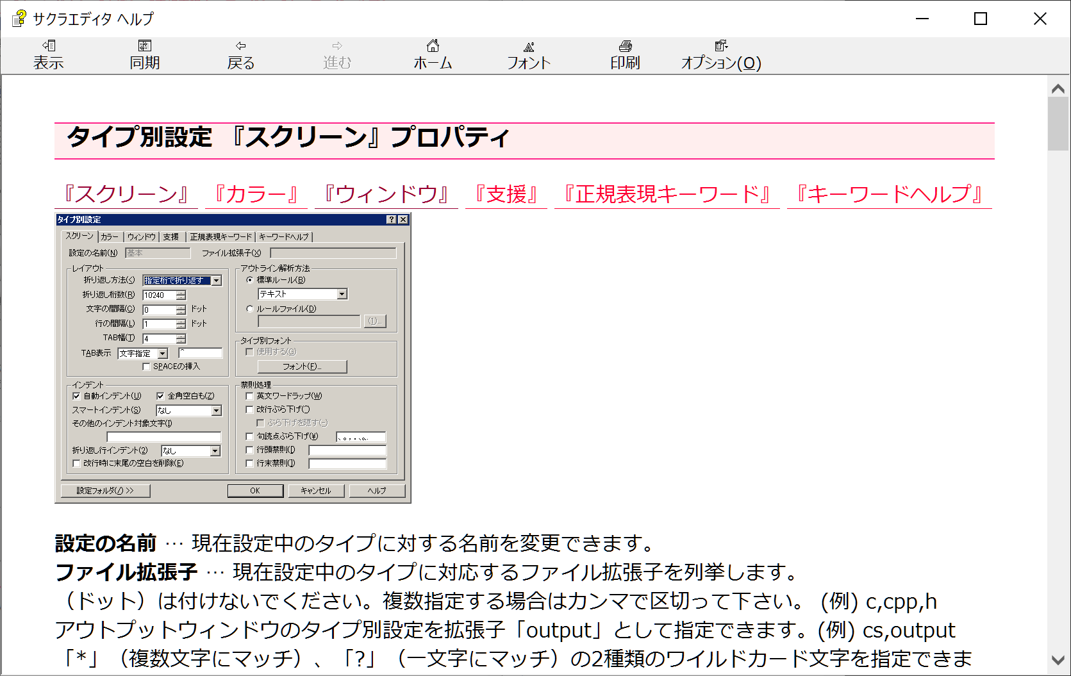
Task: Enable the 行頭禁則 checkbox
Action: [249, 450]
